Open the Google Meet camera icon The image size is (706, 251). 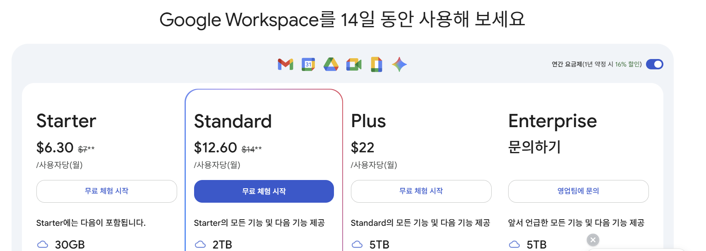point(354,64)
